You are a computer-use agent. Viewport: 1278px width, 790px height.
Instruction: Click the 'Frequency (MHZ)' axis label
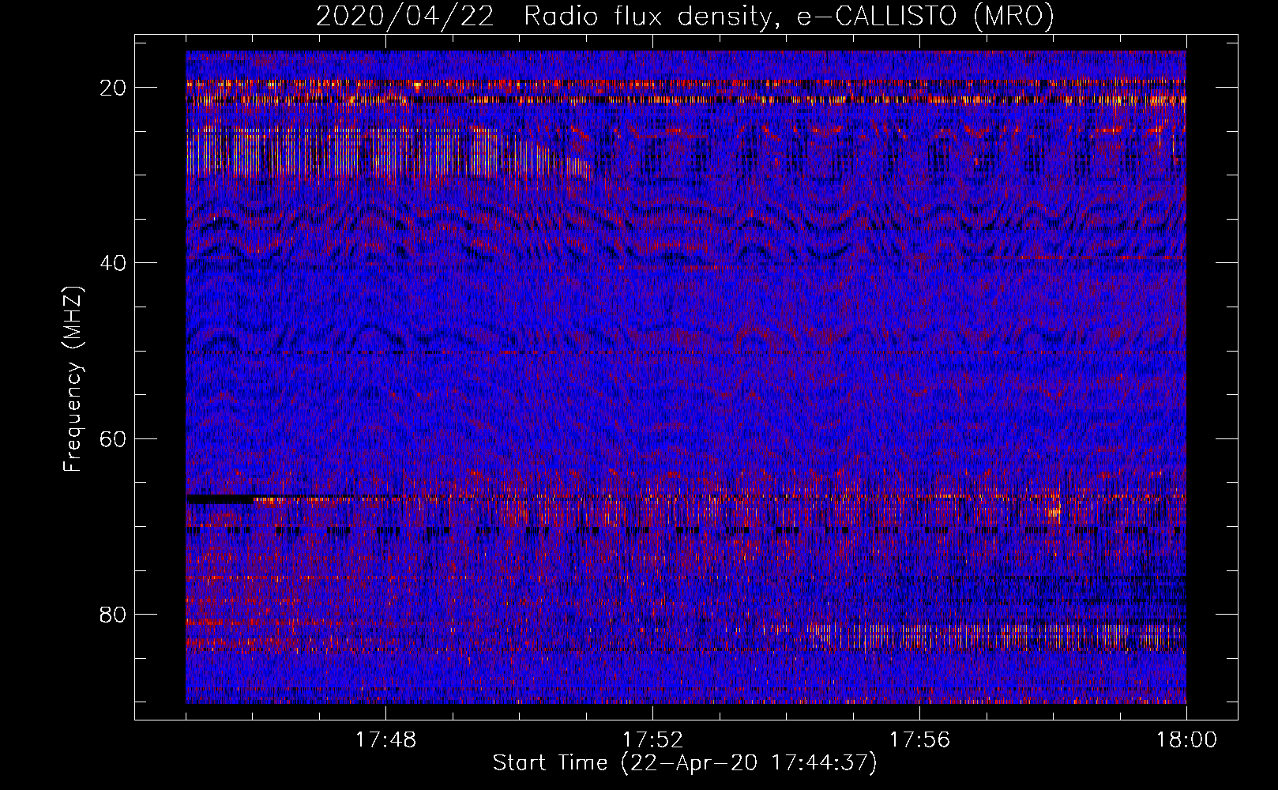pos(73,379)
